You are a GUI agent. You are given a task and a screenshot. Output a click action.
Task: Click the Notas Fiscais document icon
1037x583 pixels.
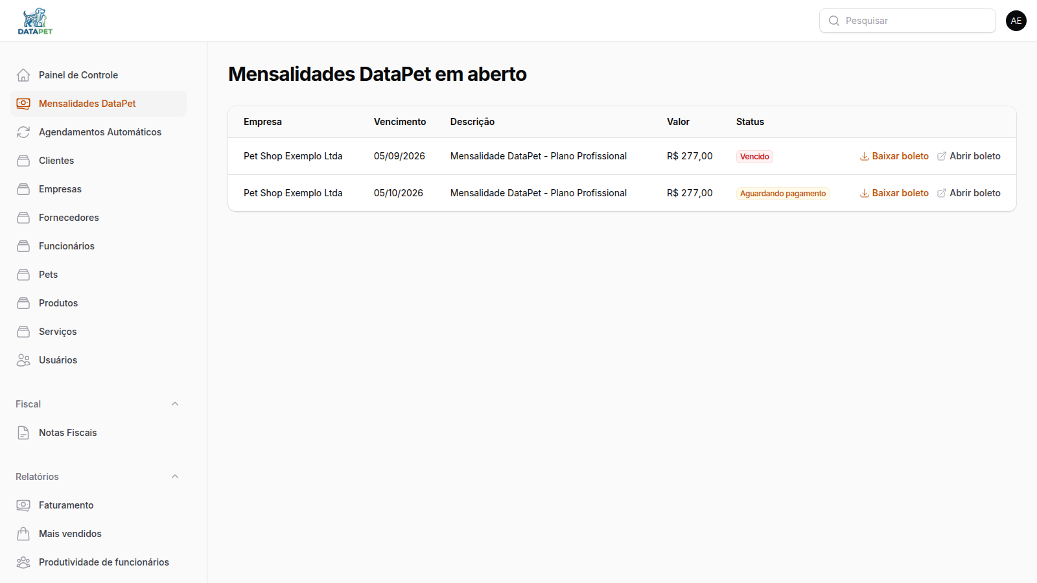(23, 433)
